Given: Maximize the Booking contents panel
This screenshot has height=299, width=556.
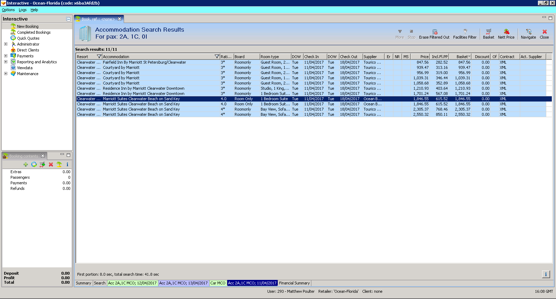Looking at the screenshot, I should pyautogui.click(x=68, y=155).
